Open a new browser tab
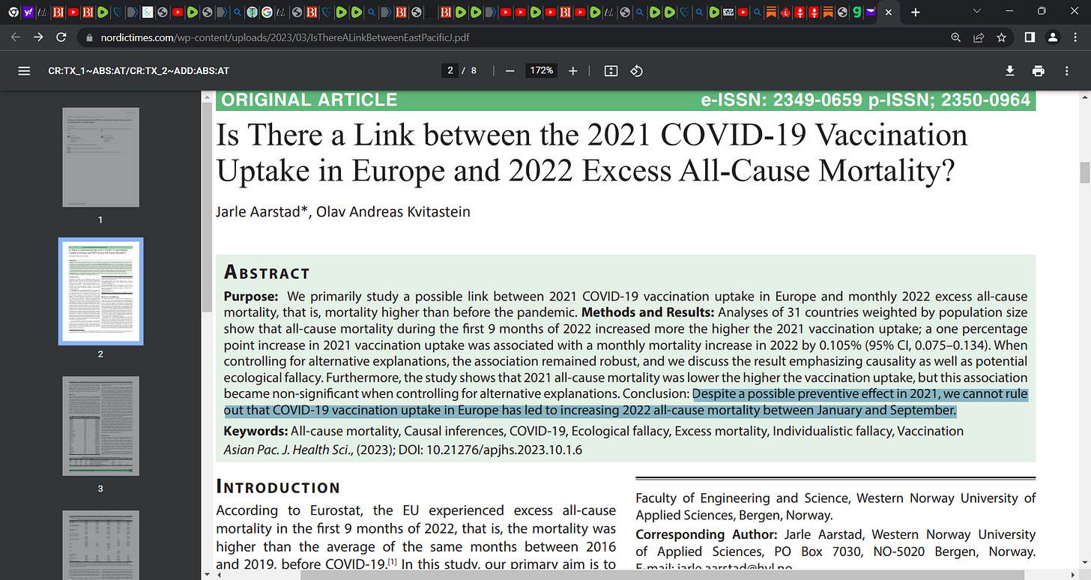1091x580 pixels. (915, 13)
